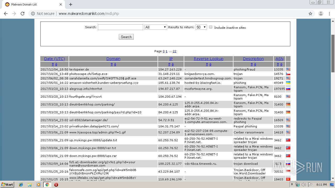The image size is (335, 188).
Task: Sort Domain column ascending arrow
Action: pos(112,64)
